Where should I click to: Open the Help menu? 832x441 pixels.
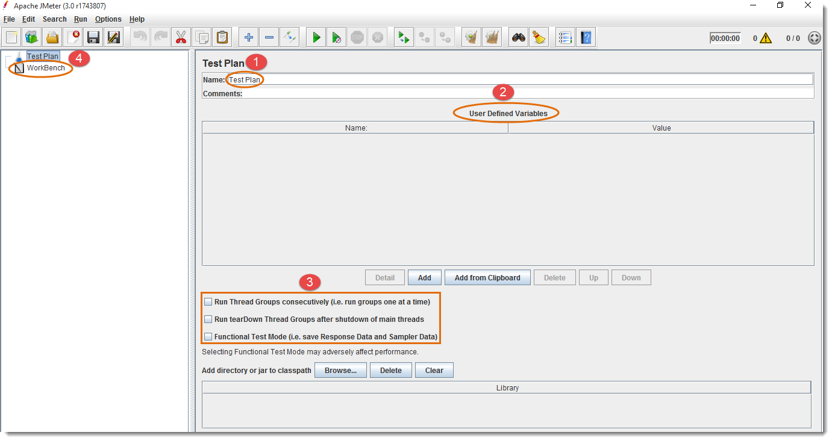pyautogui.click(x=137, y=19)
